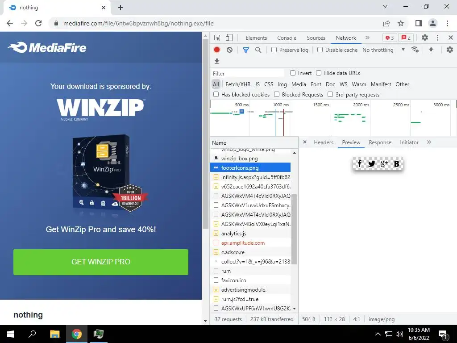Open File Explorer from taskbar
Viewport: 457px width, 343px height.
pos(54,334)
